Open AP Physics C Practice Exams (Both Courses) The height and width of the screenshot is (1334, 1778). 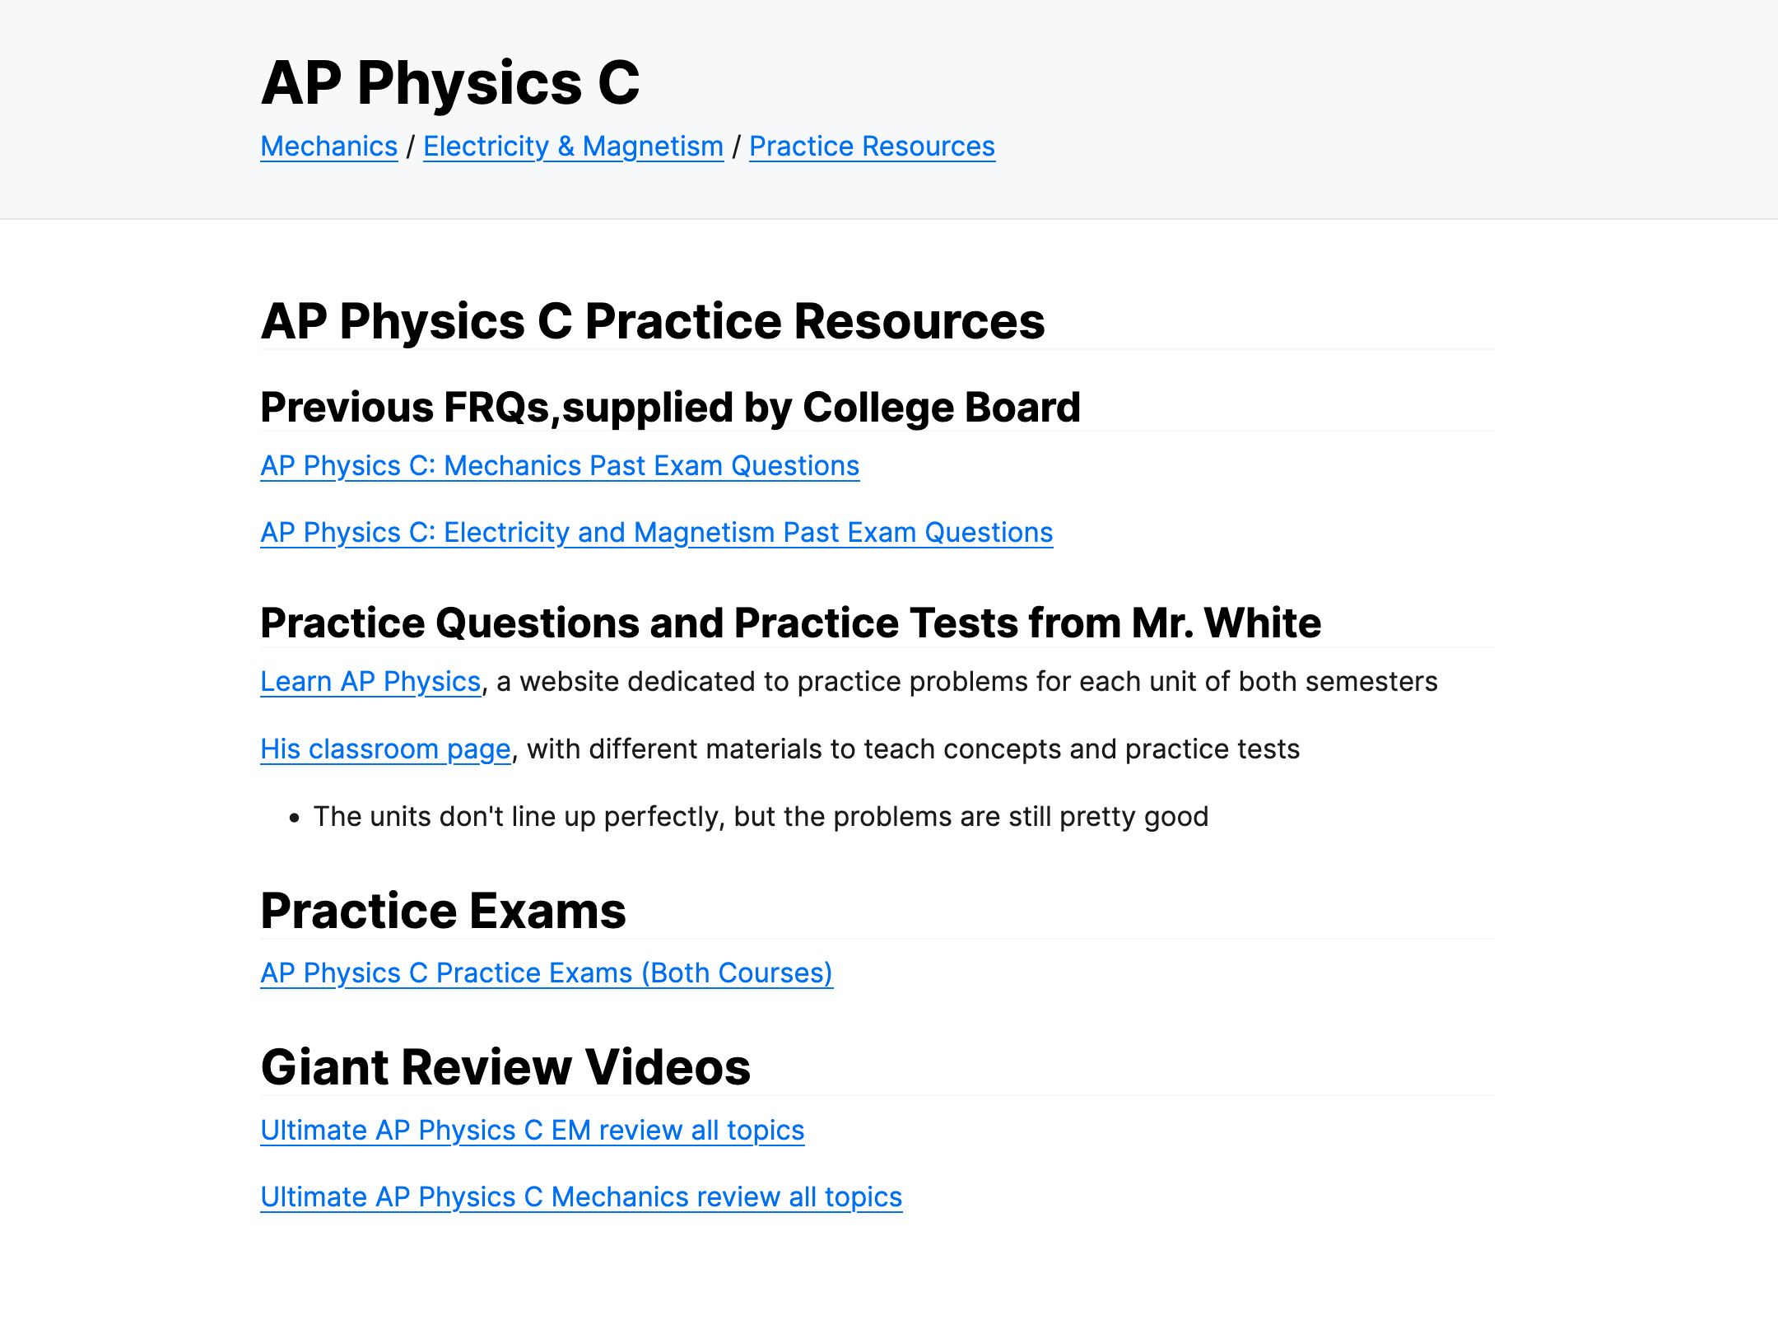(x=547, y=973)
